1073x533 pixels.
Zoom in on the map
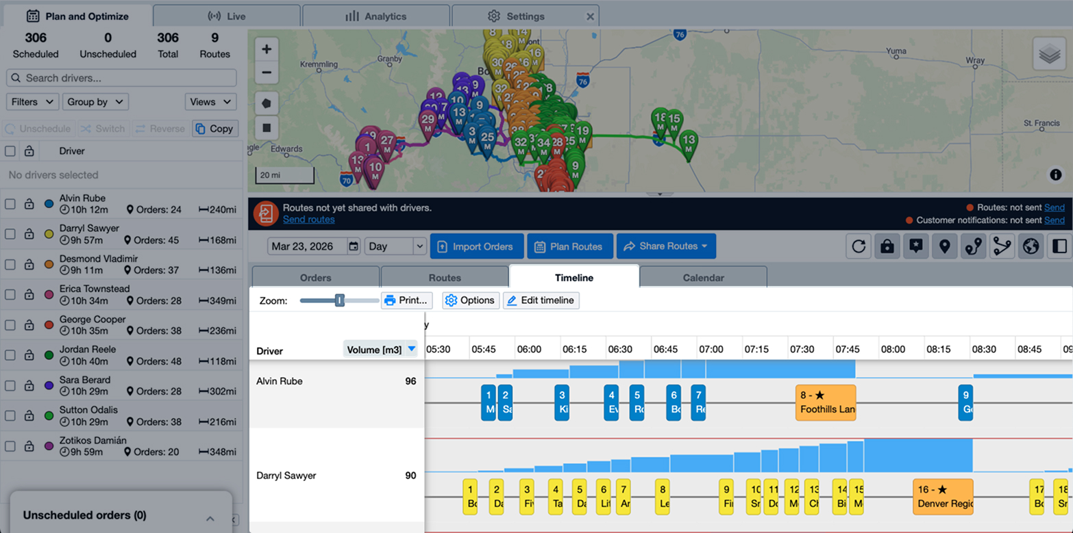pyautogui.click(x=267, y=49)
